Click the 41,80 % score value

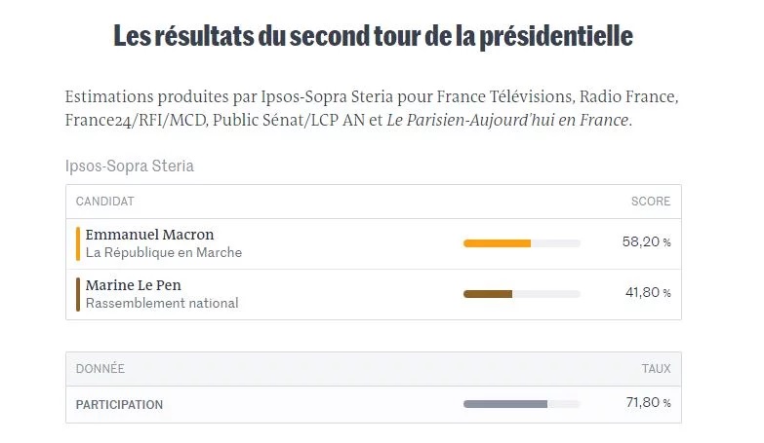click(x=646, y=293)
